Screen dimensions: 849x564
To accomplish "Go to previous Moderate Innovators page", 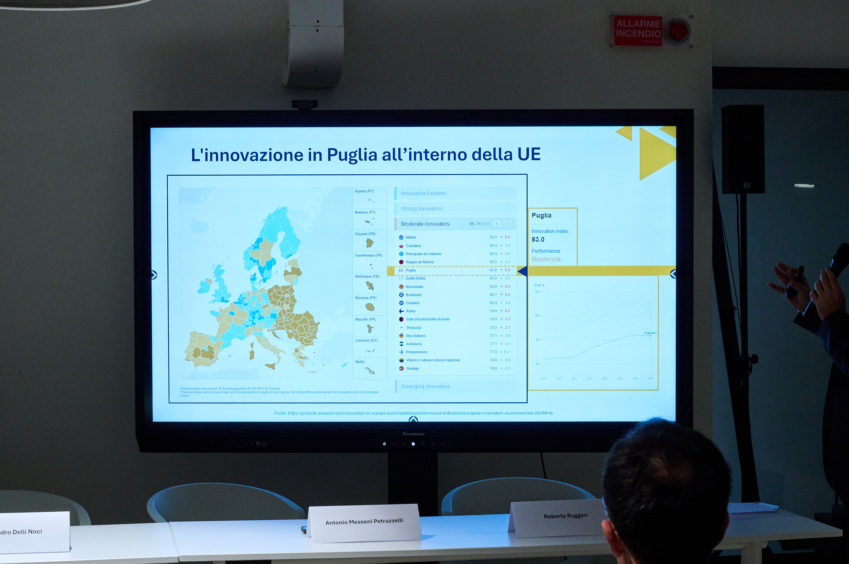I will click(x=497, y=224).
